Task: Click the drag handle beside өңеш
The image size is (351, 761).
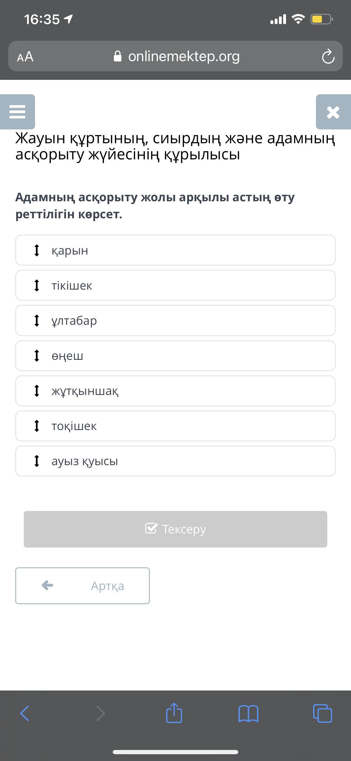Action: 36,356
